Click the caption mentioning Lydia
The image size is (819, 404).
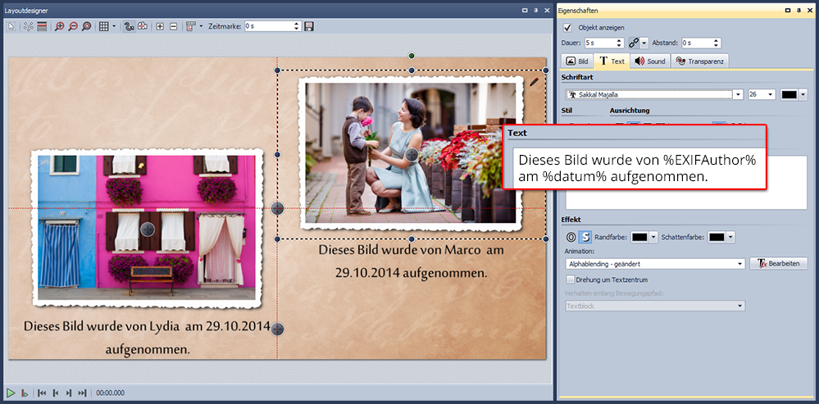tap(147, 338)
